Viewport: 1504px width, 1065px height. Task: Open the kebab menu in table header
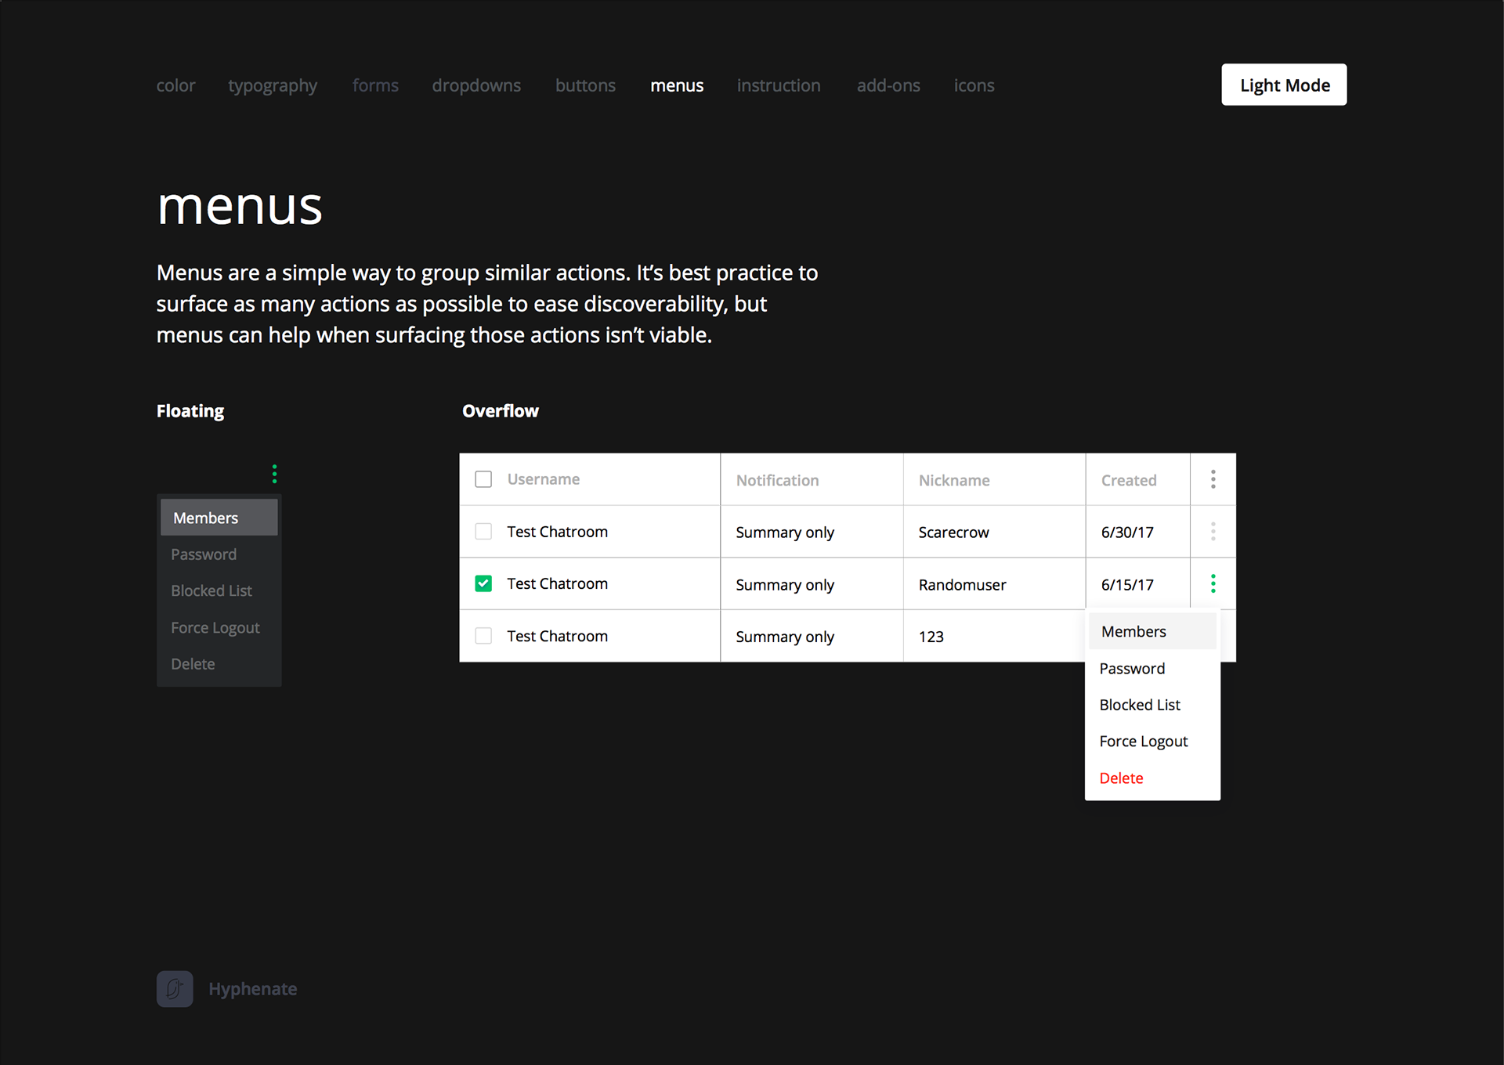tap(1213, 479)
